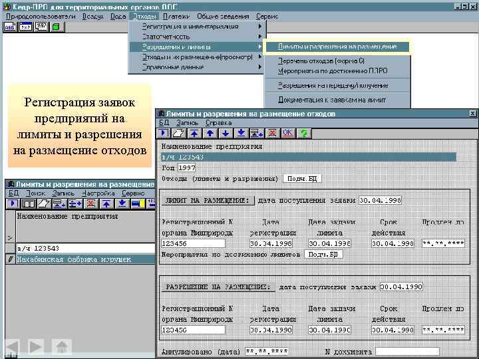This screenshot has height=359, width=479.
Task: Click the ЛИМИТ НА РАЗМЕЩЕНИЕ button
Action: tap(208, 201)
